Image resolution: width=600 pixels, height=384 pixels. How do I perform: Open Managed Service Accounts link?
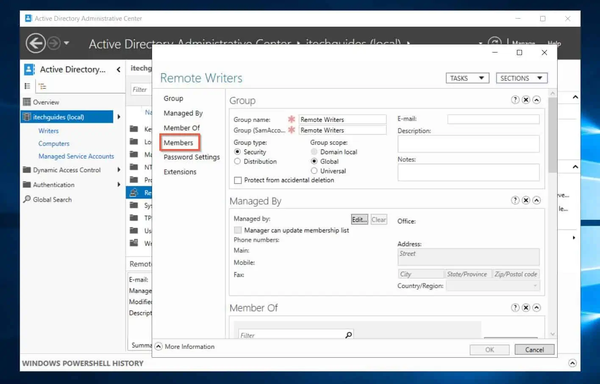pos(76,156)
